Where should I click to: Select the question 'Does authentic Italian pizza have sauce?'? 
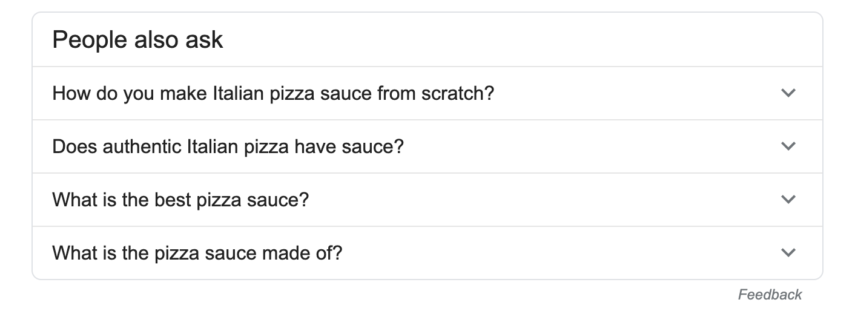pyautogui.click(x=228, y=147)
